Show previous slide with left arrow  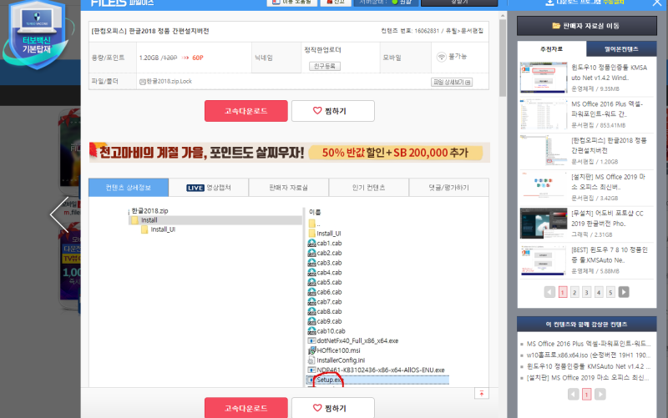59,214
